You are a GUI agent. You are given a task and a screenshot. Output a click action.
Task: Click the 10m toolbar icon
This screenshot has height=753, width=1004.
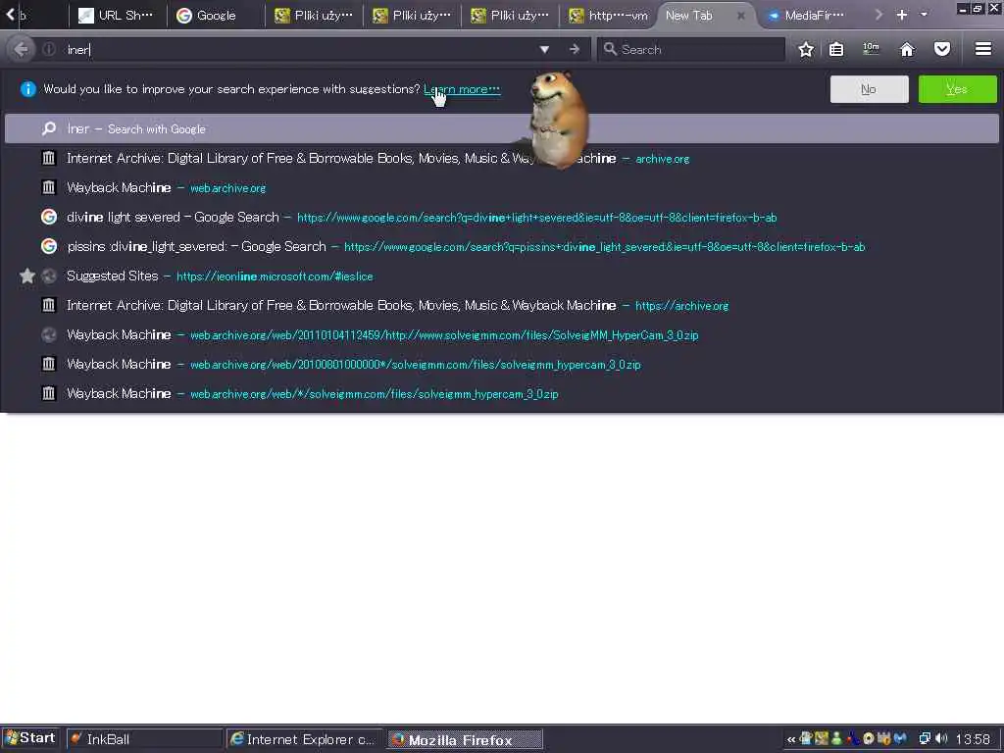click(x=871, y=49)
